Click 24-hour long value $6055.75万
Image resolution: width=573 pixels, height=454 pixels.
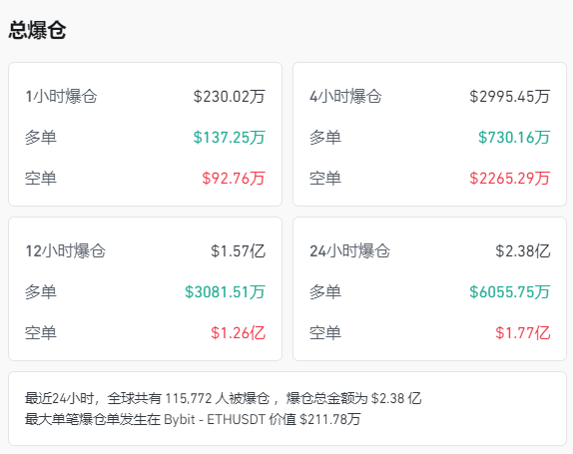(x=510, y=292)
